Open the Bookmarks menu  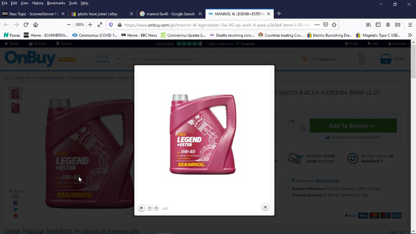coord(56,3)
